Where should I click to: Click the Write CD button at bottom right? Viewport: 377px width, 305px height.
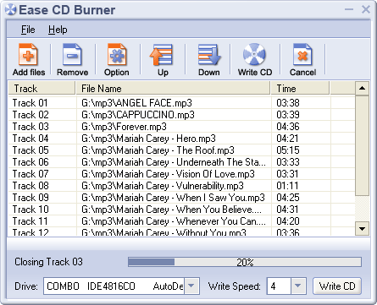[337, 286]
